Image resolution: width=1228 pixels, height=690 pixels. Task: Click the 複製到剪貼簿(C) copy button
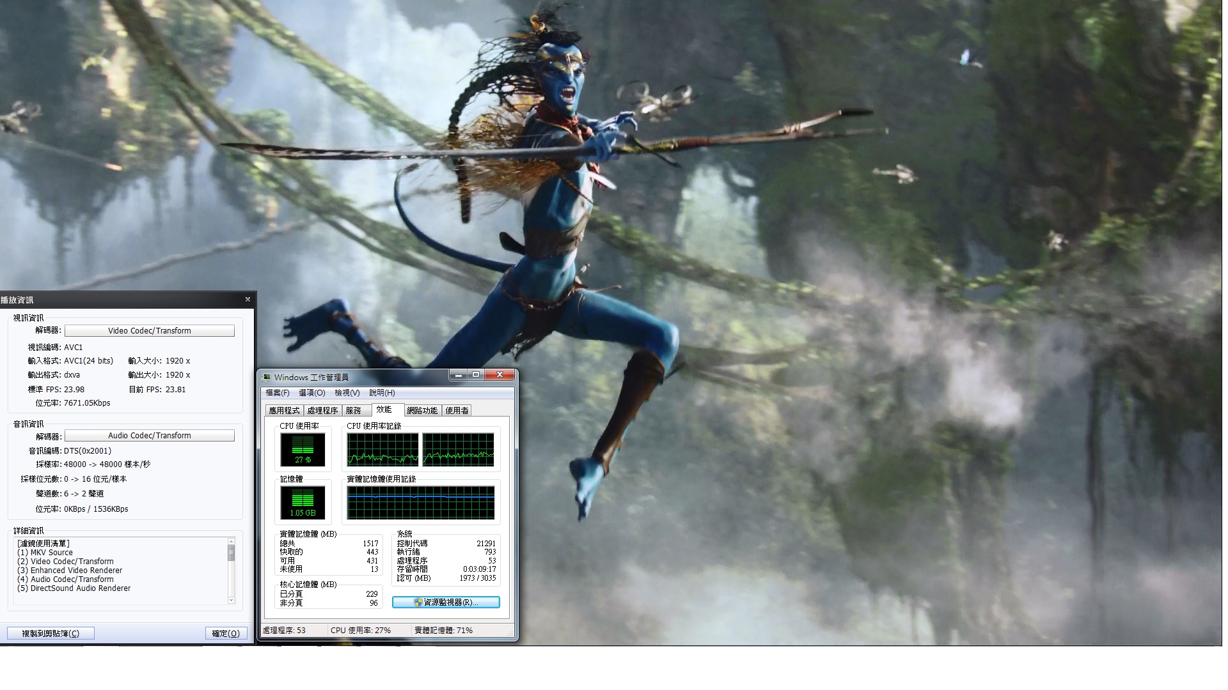pyautogui.click(x=51, y=633)
